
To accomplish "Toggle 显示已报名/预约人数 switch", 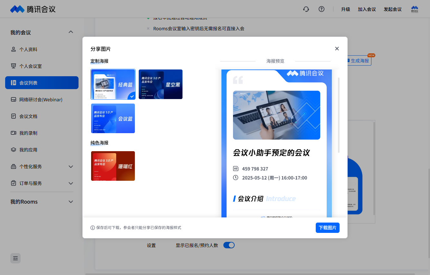I will tap(229, 245).
